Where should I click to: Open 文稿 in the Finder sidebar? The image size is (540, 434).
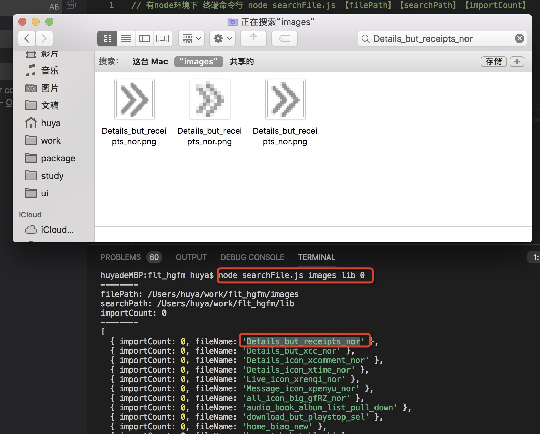(50, 106)
